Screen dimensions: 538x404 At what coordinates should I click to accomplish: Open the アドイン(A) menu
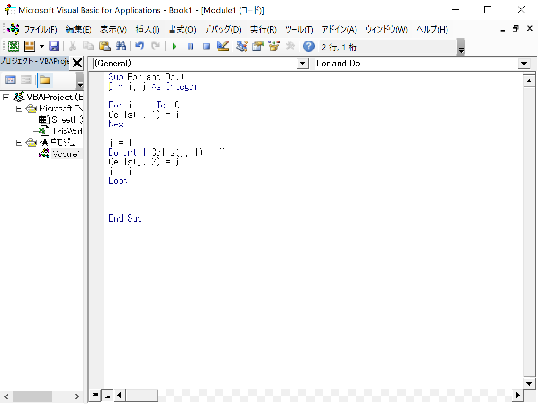click(x=339, y=30)
